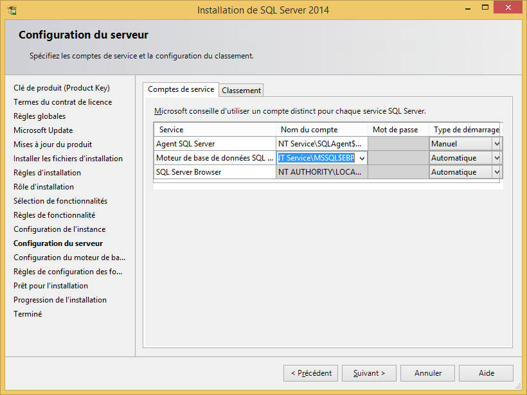Click the Précédent button

click(310, 373)
